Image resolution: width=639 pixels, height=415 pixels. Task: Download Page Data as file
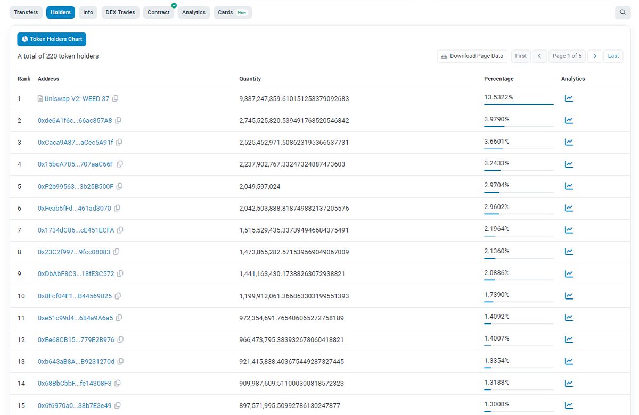472,56
